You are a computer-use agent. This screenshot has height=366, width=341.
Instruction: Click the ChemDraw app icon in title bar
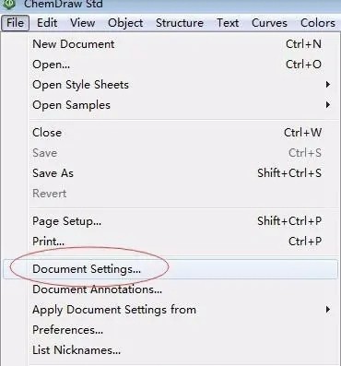pos(9,4)
